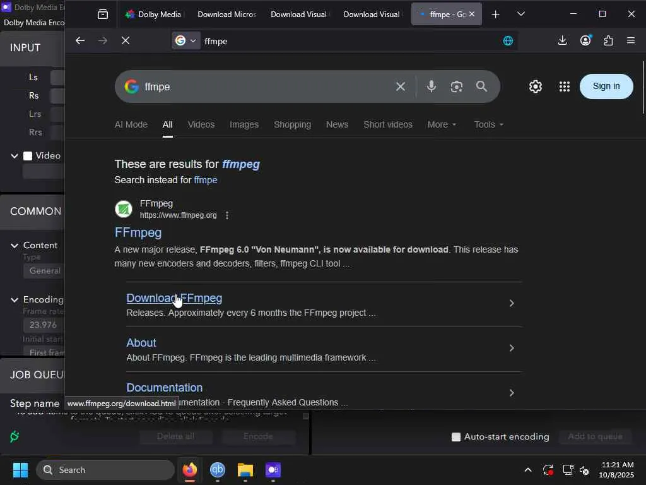Open a new browser tab

point(496,15)
